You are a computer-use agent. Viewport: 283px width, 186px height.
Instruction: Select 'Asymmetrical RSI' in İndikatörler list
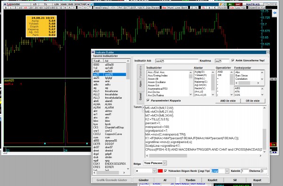158,89
